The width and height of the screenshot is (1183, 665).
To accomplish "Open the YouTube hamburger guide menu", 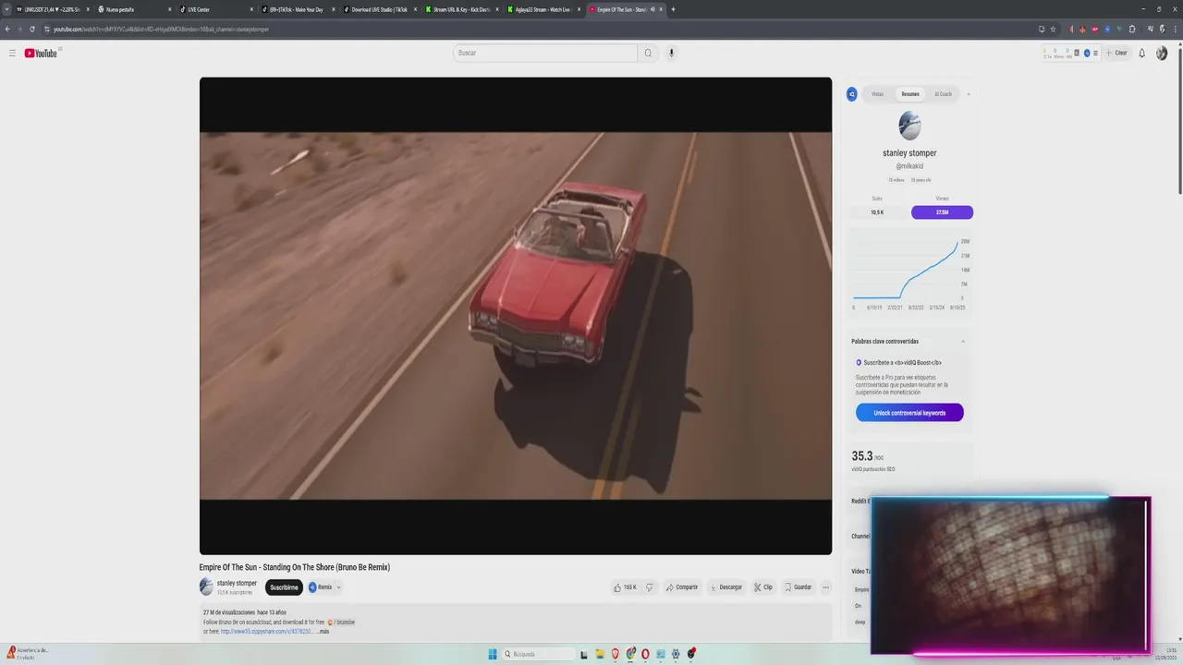I will [12, 53].
